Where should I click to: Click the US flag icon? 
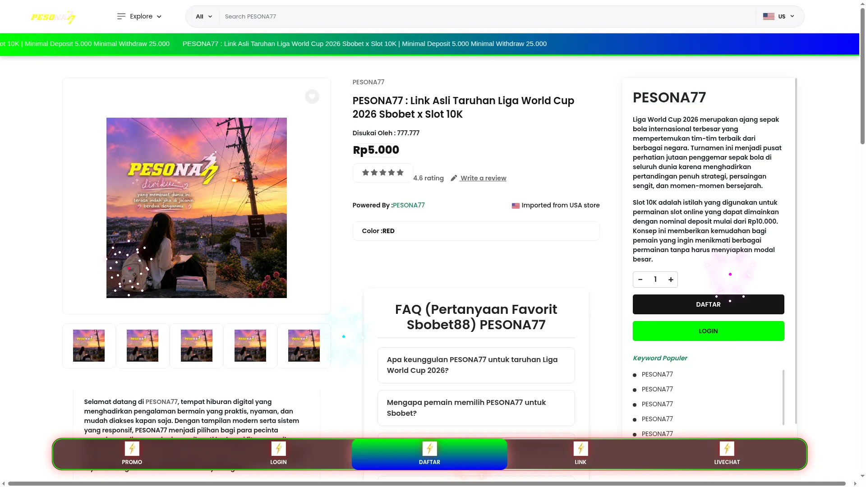click(769, 16)
